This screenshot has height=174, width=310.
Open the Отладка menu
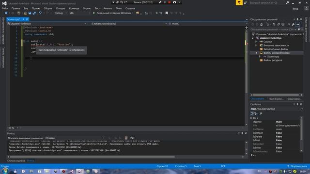61,8
